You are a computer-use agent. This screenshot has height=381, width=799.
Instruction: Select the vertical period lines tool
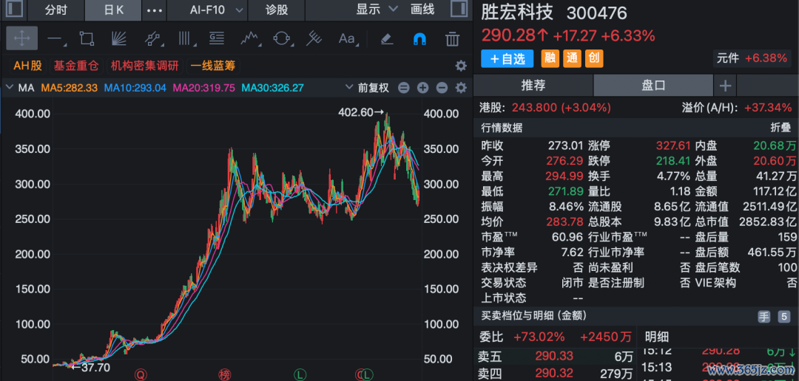point(184,38)
